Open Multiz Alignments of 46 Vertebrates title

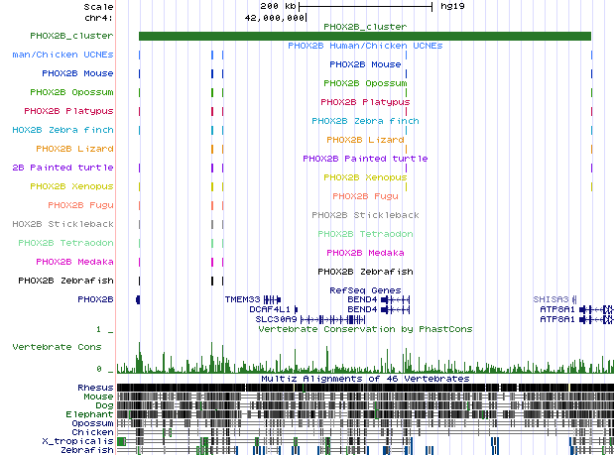tap(364, 379)
